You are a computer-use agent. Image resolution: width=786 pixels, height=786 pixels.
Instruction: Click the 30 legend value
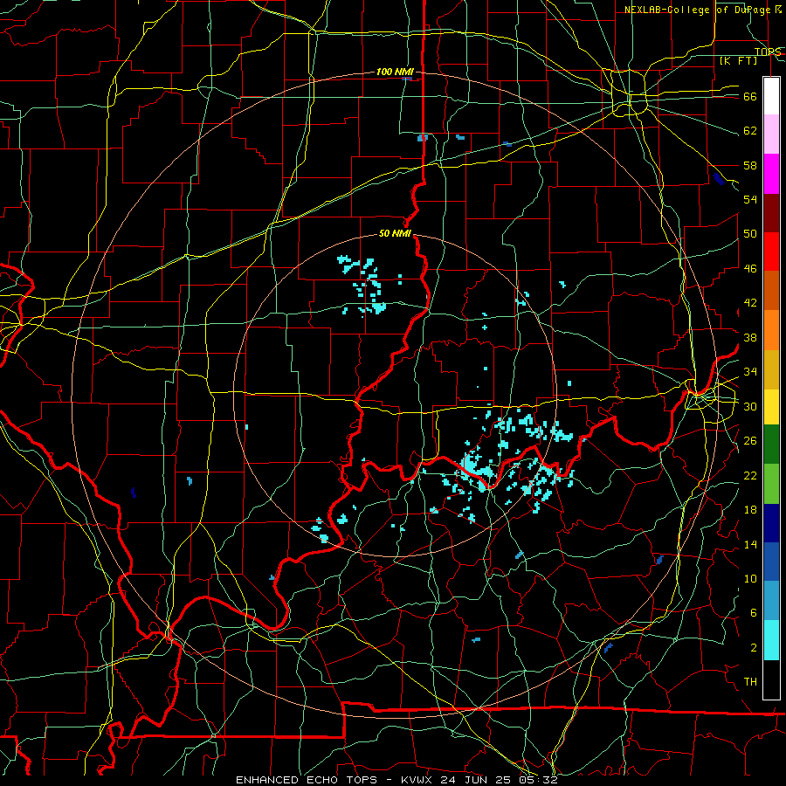(x=750, y=406)
